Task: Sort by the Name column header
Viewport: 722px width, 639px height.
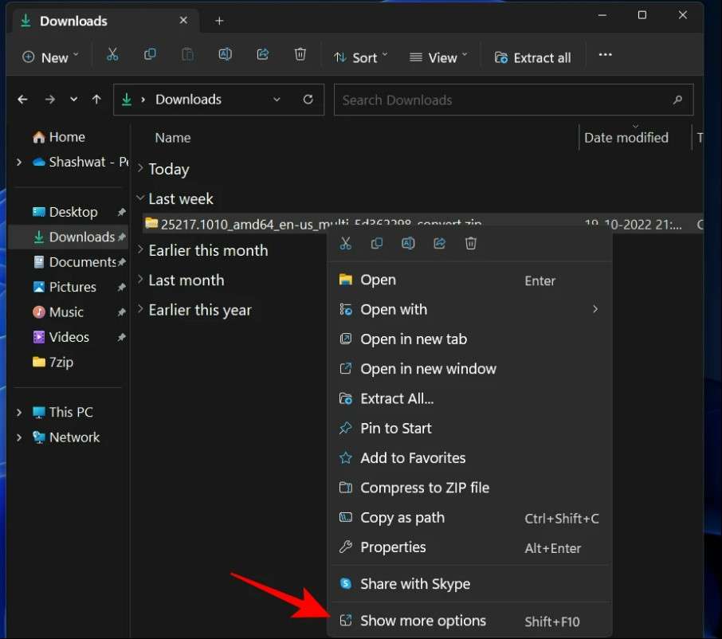Action: coord(173,138)
